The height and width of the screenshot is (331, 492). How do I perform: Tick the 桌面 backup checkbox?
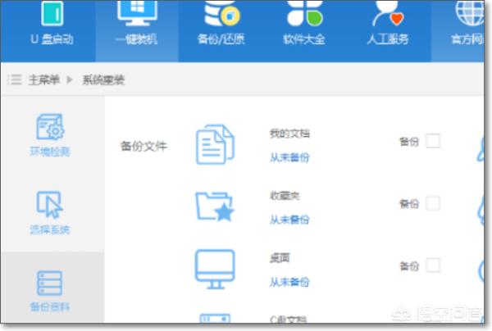point(433,265)
